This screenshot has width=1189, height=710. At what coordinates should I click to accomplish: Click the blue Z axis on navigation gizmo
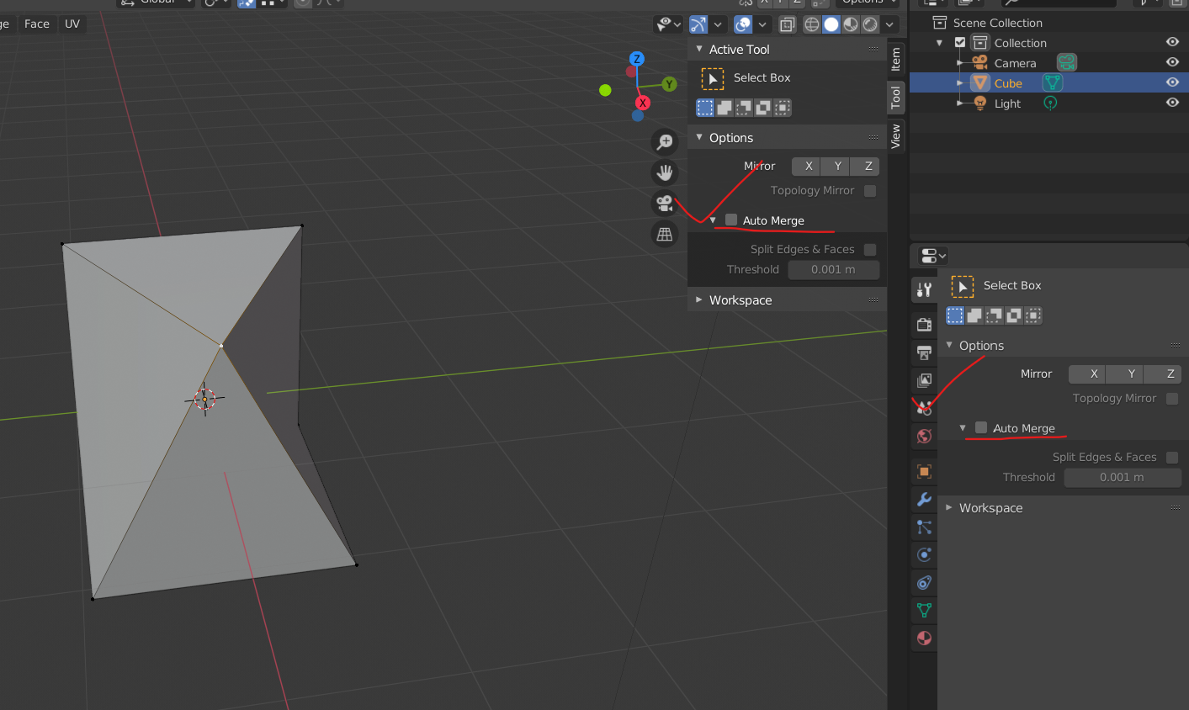pyautogui.click(x=637, y=59)
